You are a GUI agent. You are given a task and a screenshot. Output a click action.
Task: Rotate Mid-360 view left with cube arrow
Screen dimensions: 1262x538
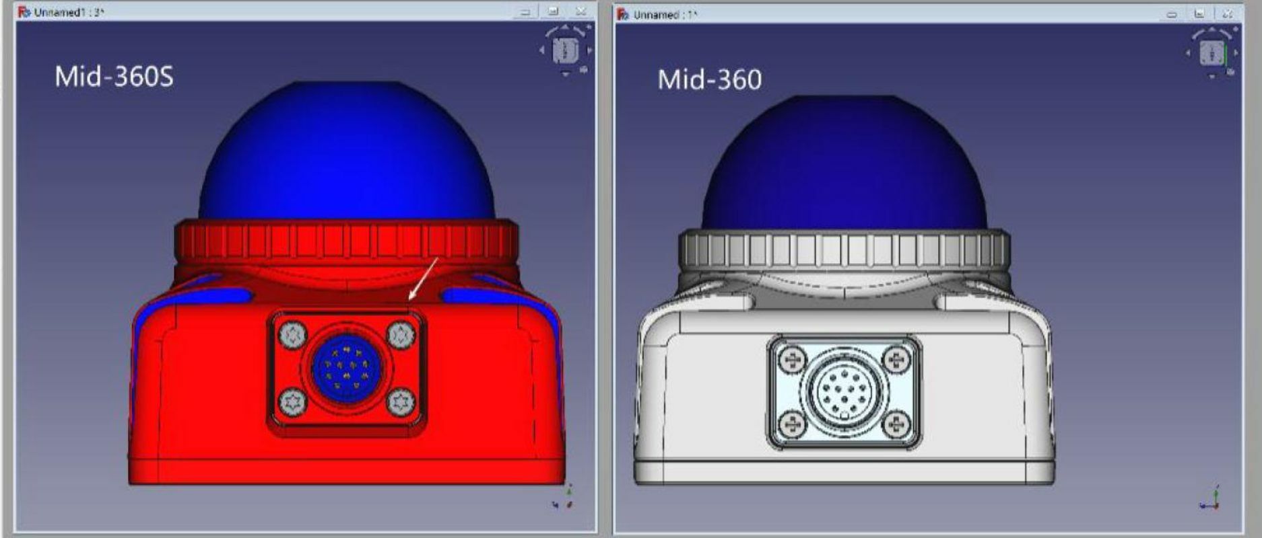click(1189, 53)
